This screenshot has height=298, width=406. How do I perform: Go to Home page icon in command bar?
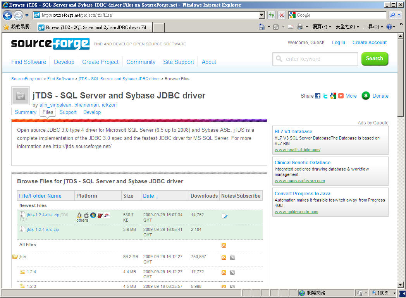[x=262, y=27]
